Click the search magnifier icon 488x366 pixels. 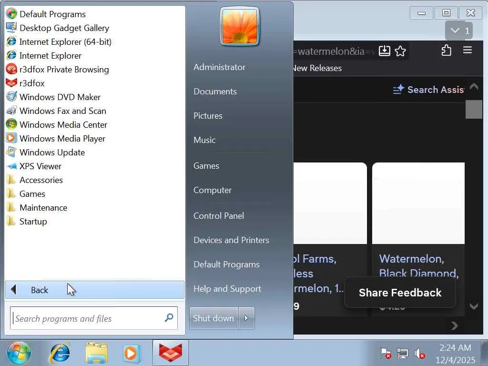pyautogui.click(x=169, y=318)
